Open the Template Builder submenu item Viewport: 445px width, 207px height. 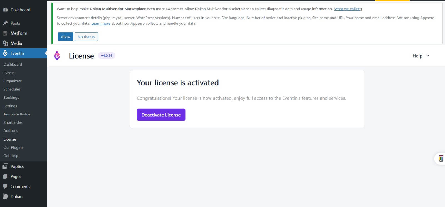tap(18, 114)
